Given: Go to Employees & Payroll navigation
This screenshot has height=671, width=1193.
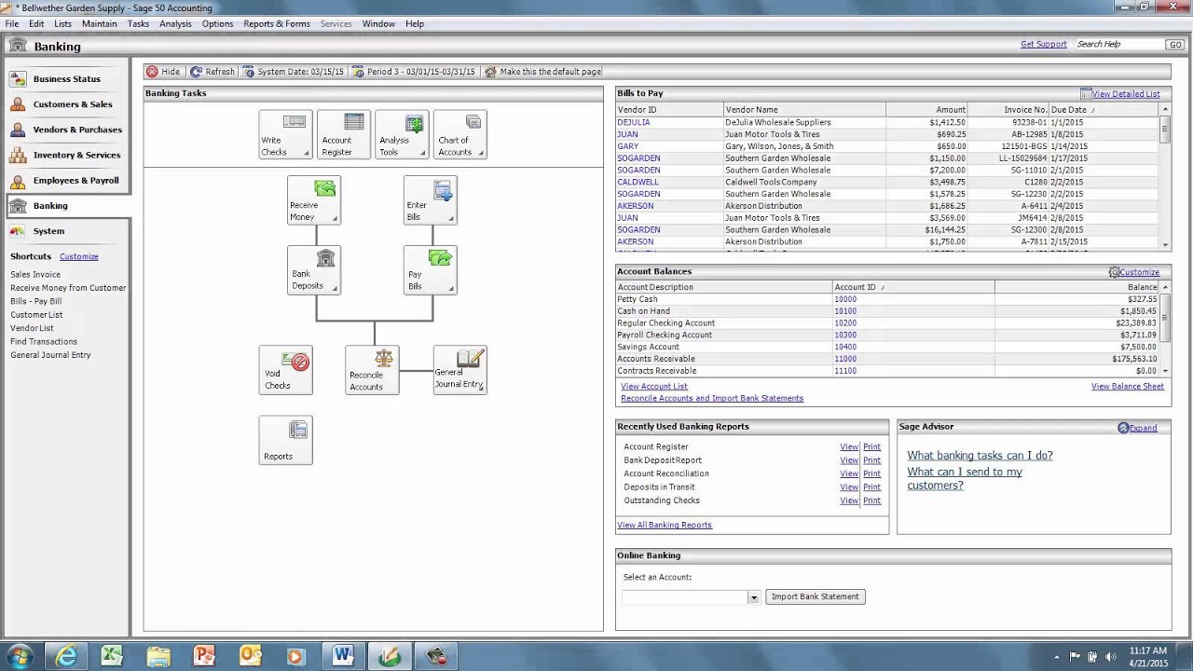Looking at the screenshot, I should (66, 180).
